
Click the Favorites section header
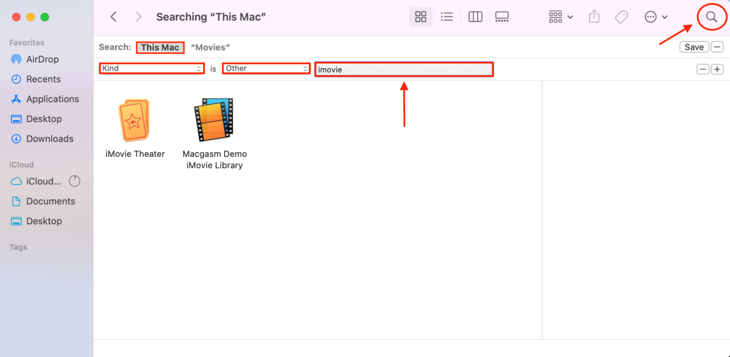[x=27, y=43]
